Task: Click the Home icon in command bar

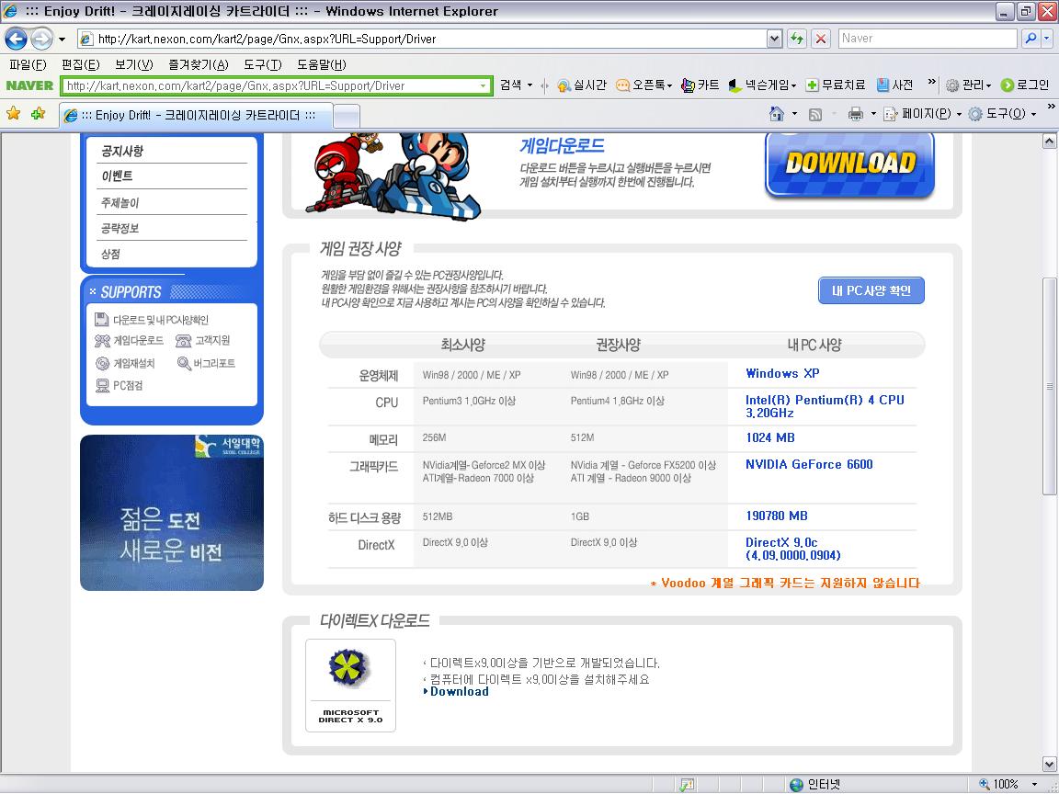Action: pos(777,114)
